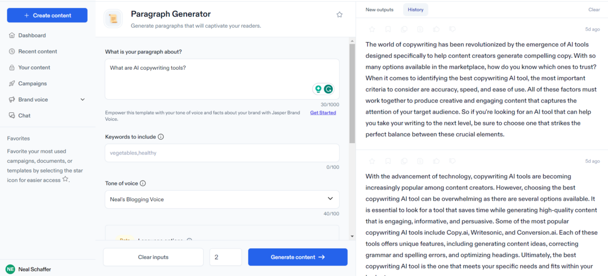Viewport: 608px width, 276px height.
Task: Favorite the Paragraph Generator template with star
Action: pos(339,15)
